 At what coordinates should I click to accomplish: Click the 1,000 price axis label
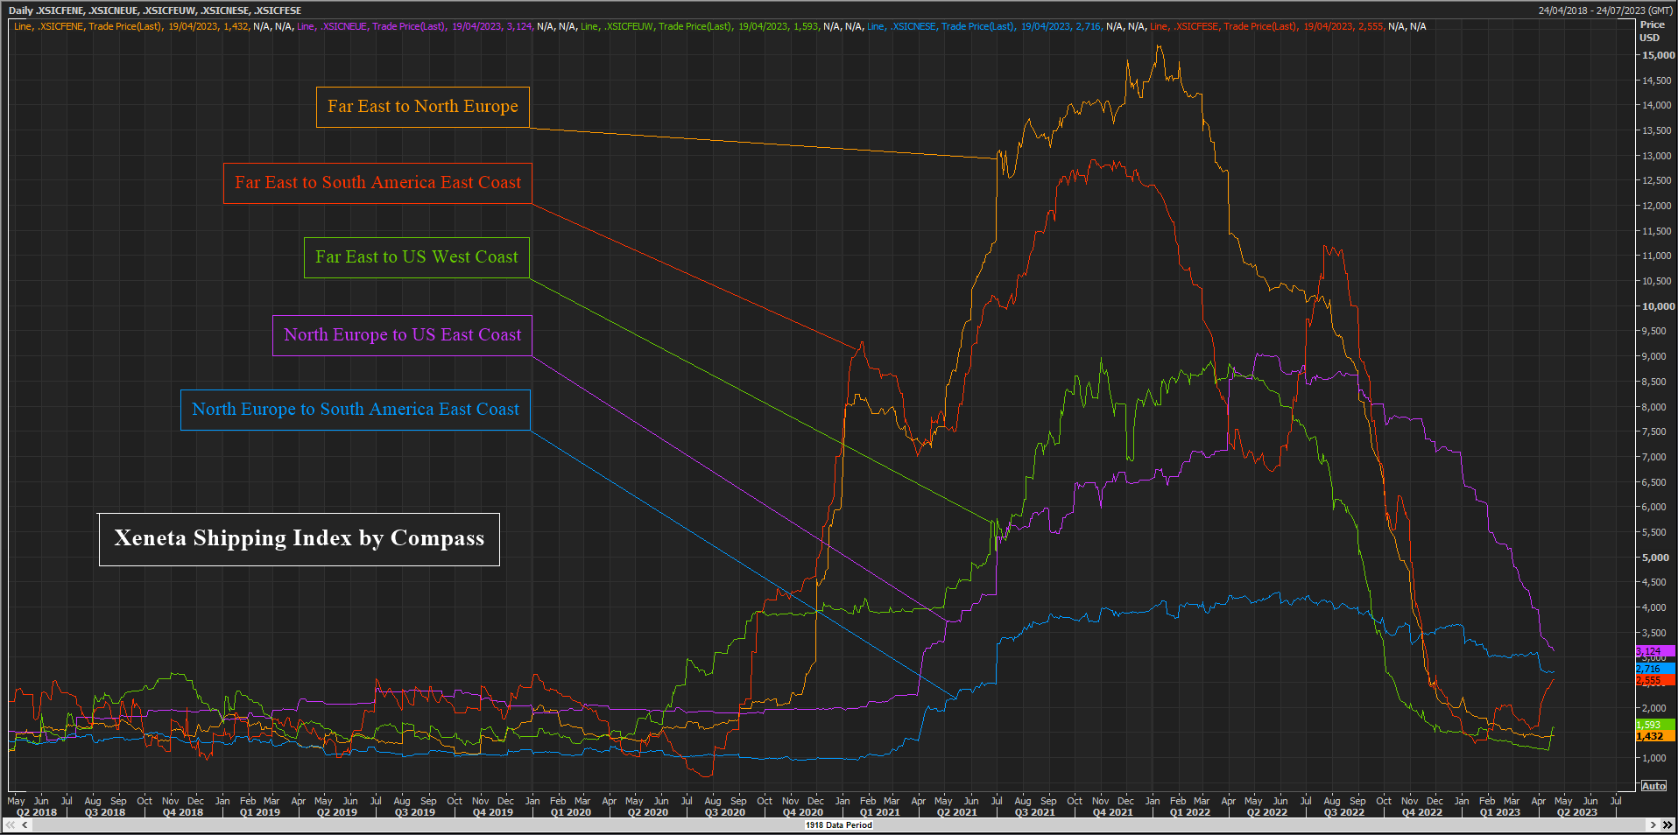[1653, 759]
